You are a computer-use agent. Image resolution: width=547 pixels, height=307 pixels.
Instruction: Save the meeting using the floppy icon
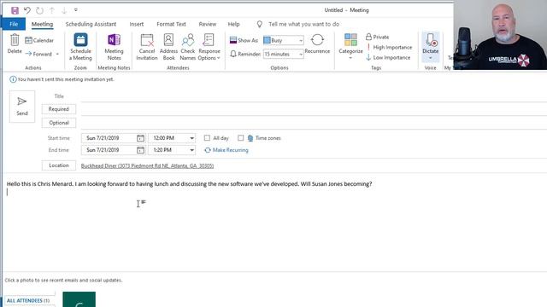coord(15,10)
